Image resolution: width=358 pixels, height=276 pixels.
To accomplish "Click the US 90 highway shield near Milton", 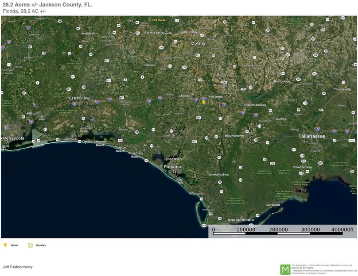I will [x=23, y=117].
